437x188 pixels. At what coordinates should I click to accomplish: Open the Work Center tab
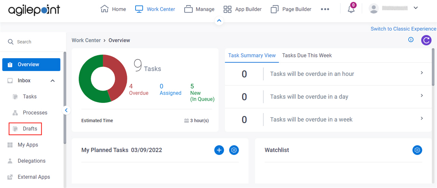click(x=155, y=9)
